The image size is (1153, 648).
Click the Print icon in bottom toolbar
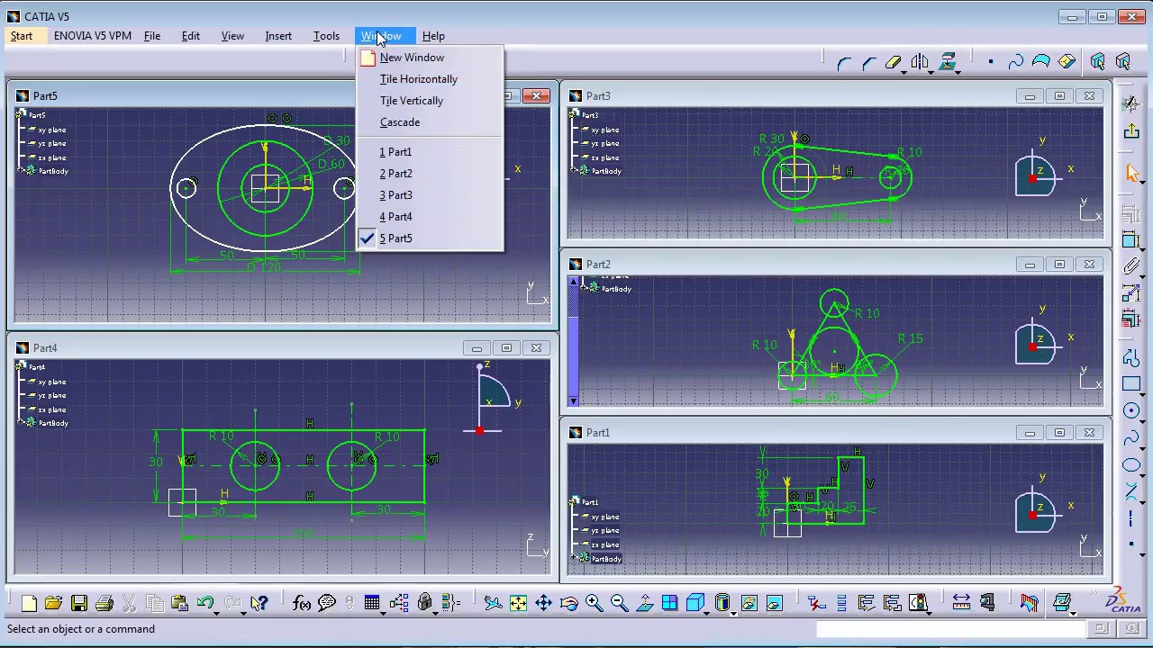(x=104, y=603)
